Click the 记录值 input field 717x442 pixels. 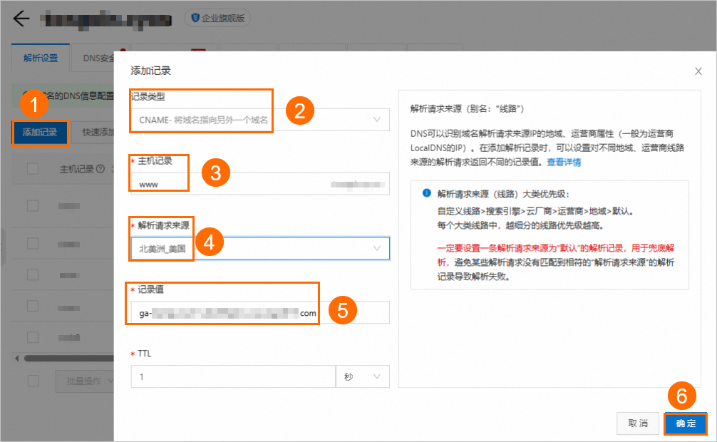(x=260, y=312)
